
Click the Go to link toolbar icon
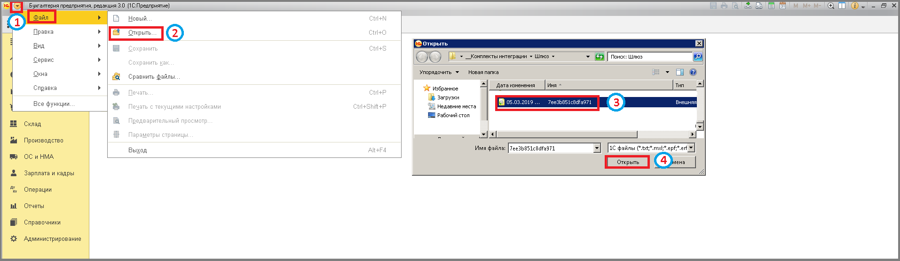point(759,6)
